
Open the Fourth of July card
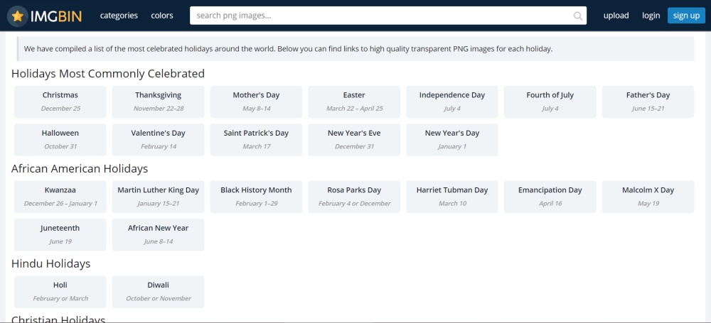point(550,102)
